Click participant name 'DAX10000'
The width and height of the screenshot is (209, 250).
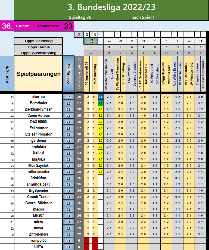pyautogui.click(x=38, y=122)
